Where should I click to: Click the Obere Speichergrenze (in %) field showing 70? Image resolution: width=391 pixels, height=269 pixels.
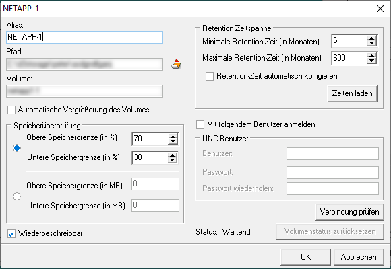[x=150, y=139]
